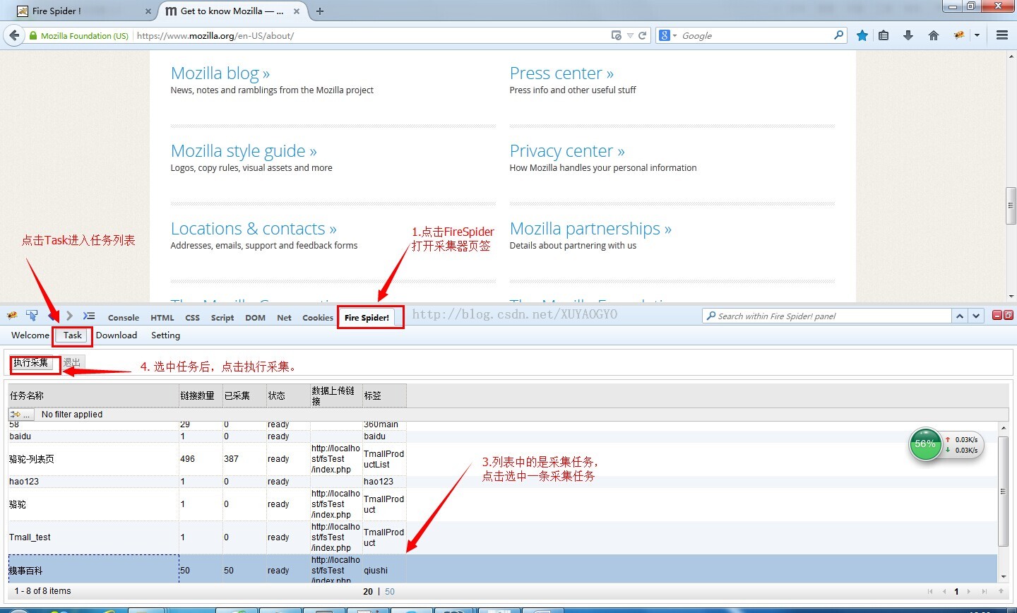Click the Firebug ladybug icon in the browser toolbar
Viewport: 1017px width, 613px height.
click(958, 35)
